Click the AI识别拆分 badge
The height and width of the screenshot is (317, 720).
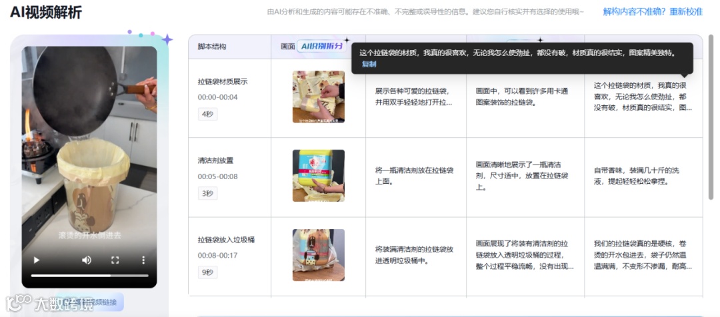tap(322, 47)
